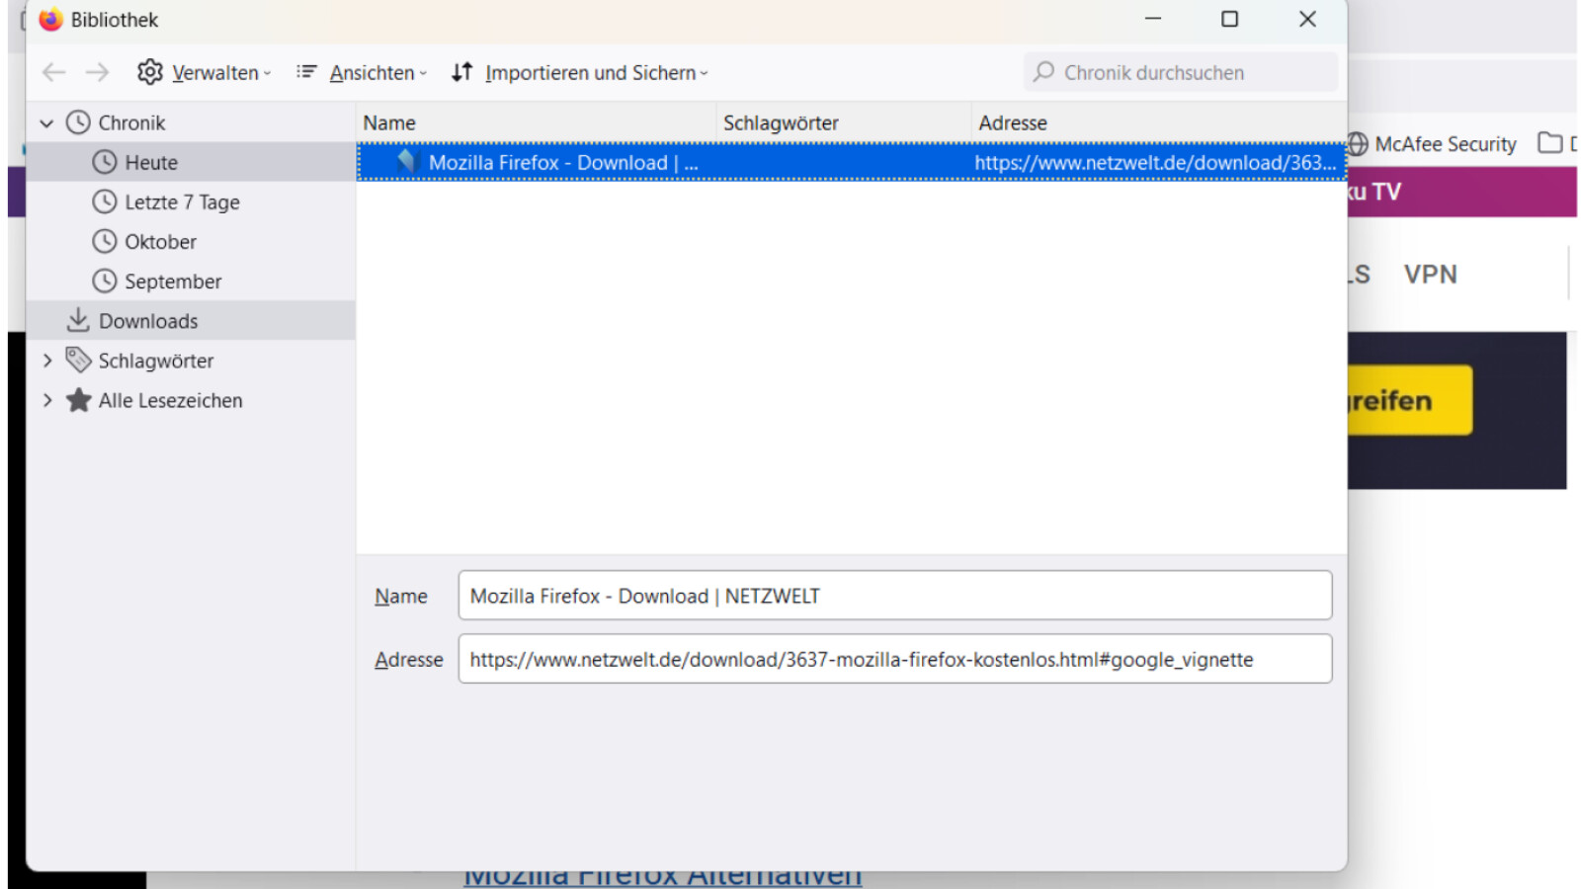The width and height of the screenshot is (1581, 889).
Task: Select Letzte 7 Tage history entry
Action: click(182, 202)
